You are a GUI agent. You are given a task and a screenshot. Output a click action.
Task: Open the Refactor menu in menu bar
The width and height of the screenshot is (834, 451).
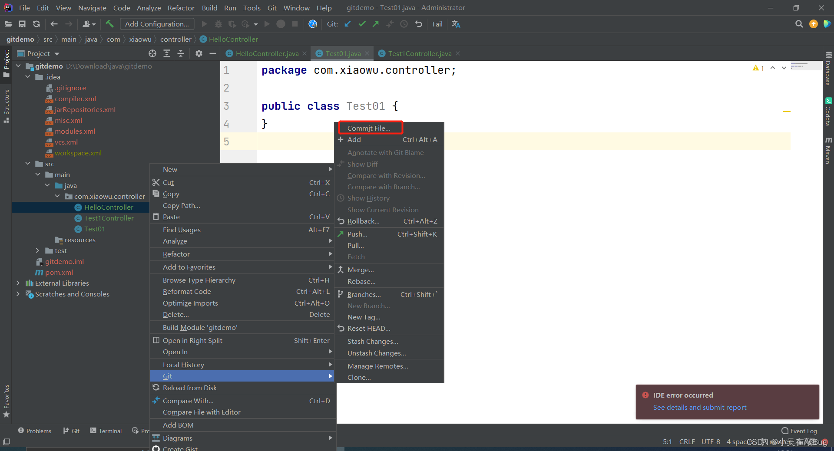coord(181,8)
